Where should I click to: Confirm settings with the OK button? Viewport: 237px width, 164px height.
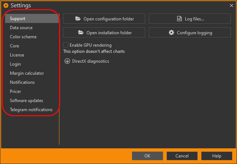(x=147, y=156)
